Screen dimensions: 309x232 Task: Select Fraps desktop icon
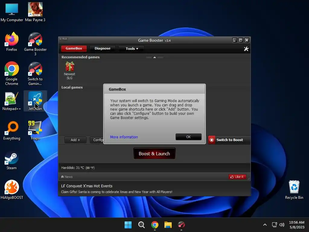tap(35, 130)
